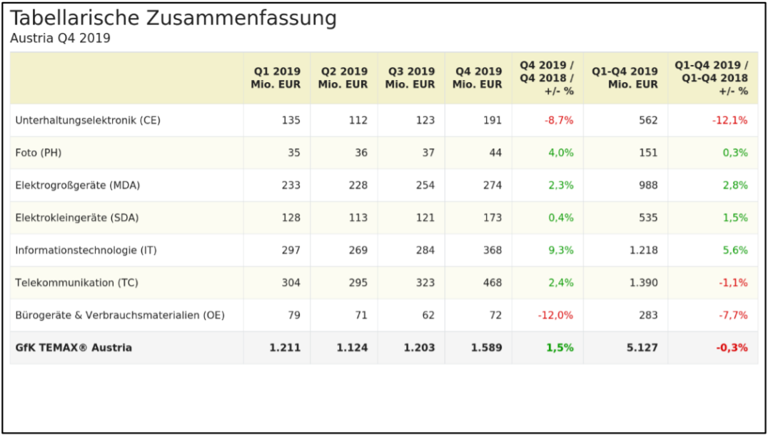Select the 'Unterhaltungselektronik (CE)' row label
768x437 pixels.
(x=88, y=121)
